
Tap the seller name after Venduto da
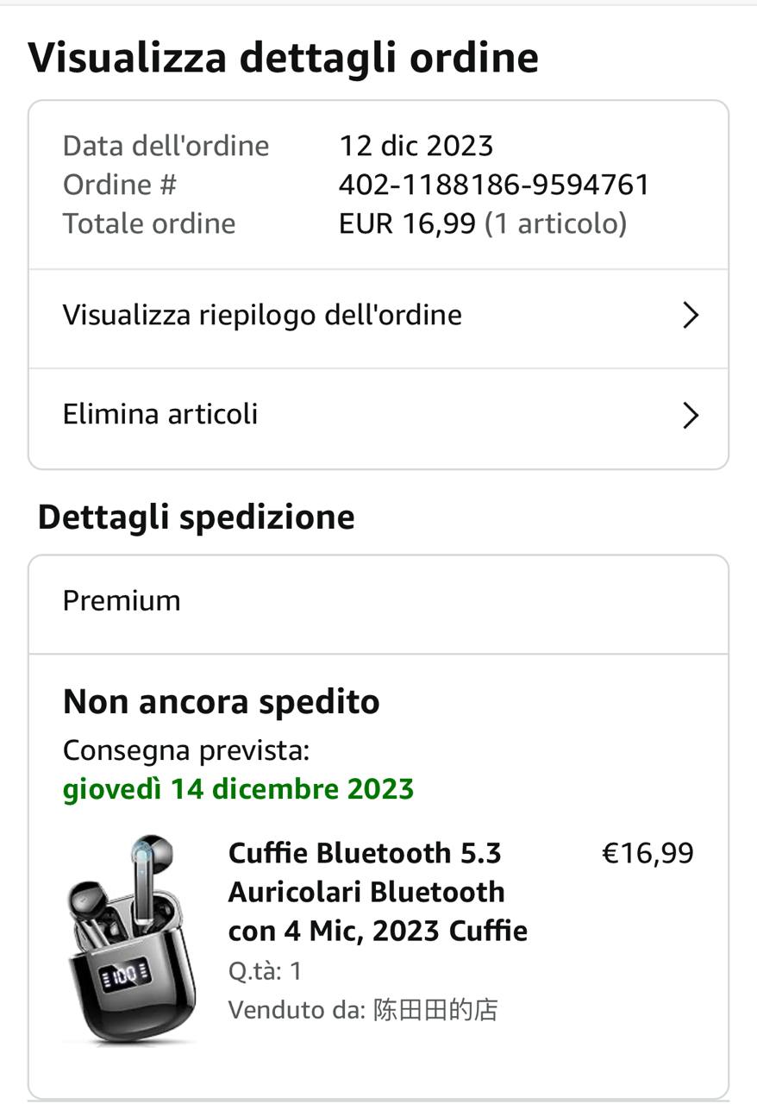435,1010
